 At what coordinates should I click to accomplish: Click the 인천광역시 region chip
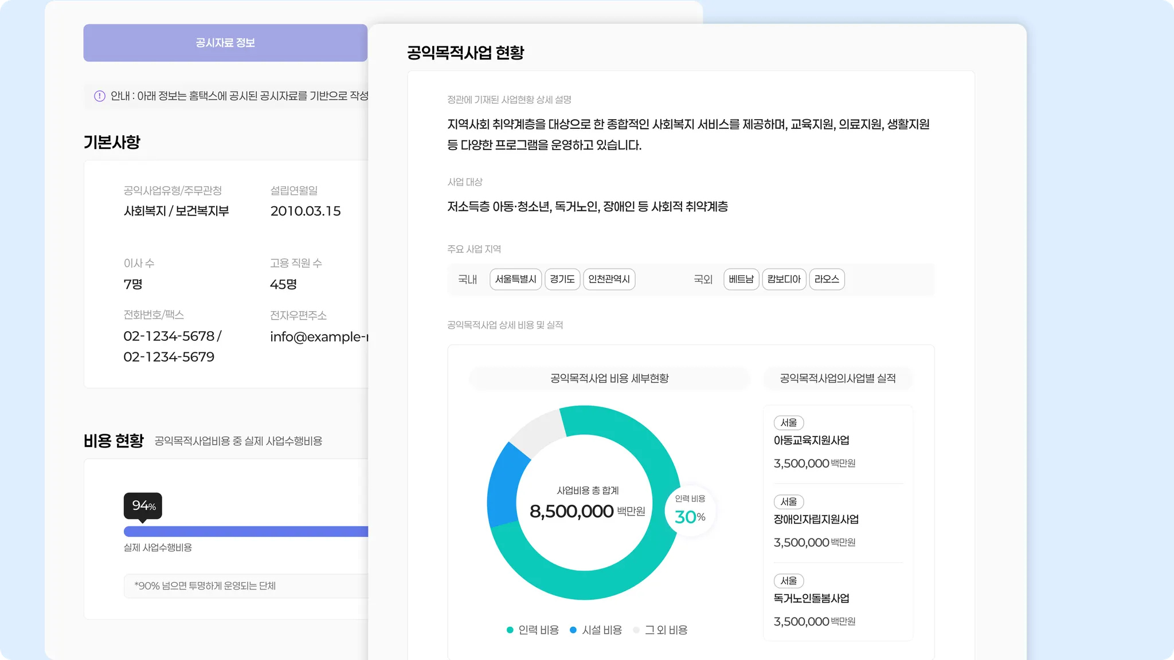coord(609,280)
